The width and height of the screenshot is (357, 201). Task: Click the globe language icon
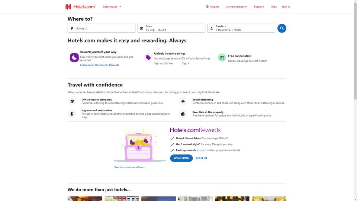click(x=207, y=7)
